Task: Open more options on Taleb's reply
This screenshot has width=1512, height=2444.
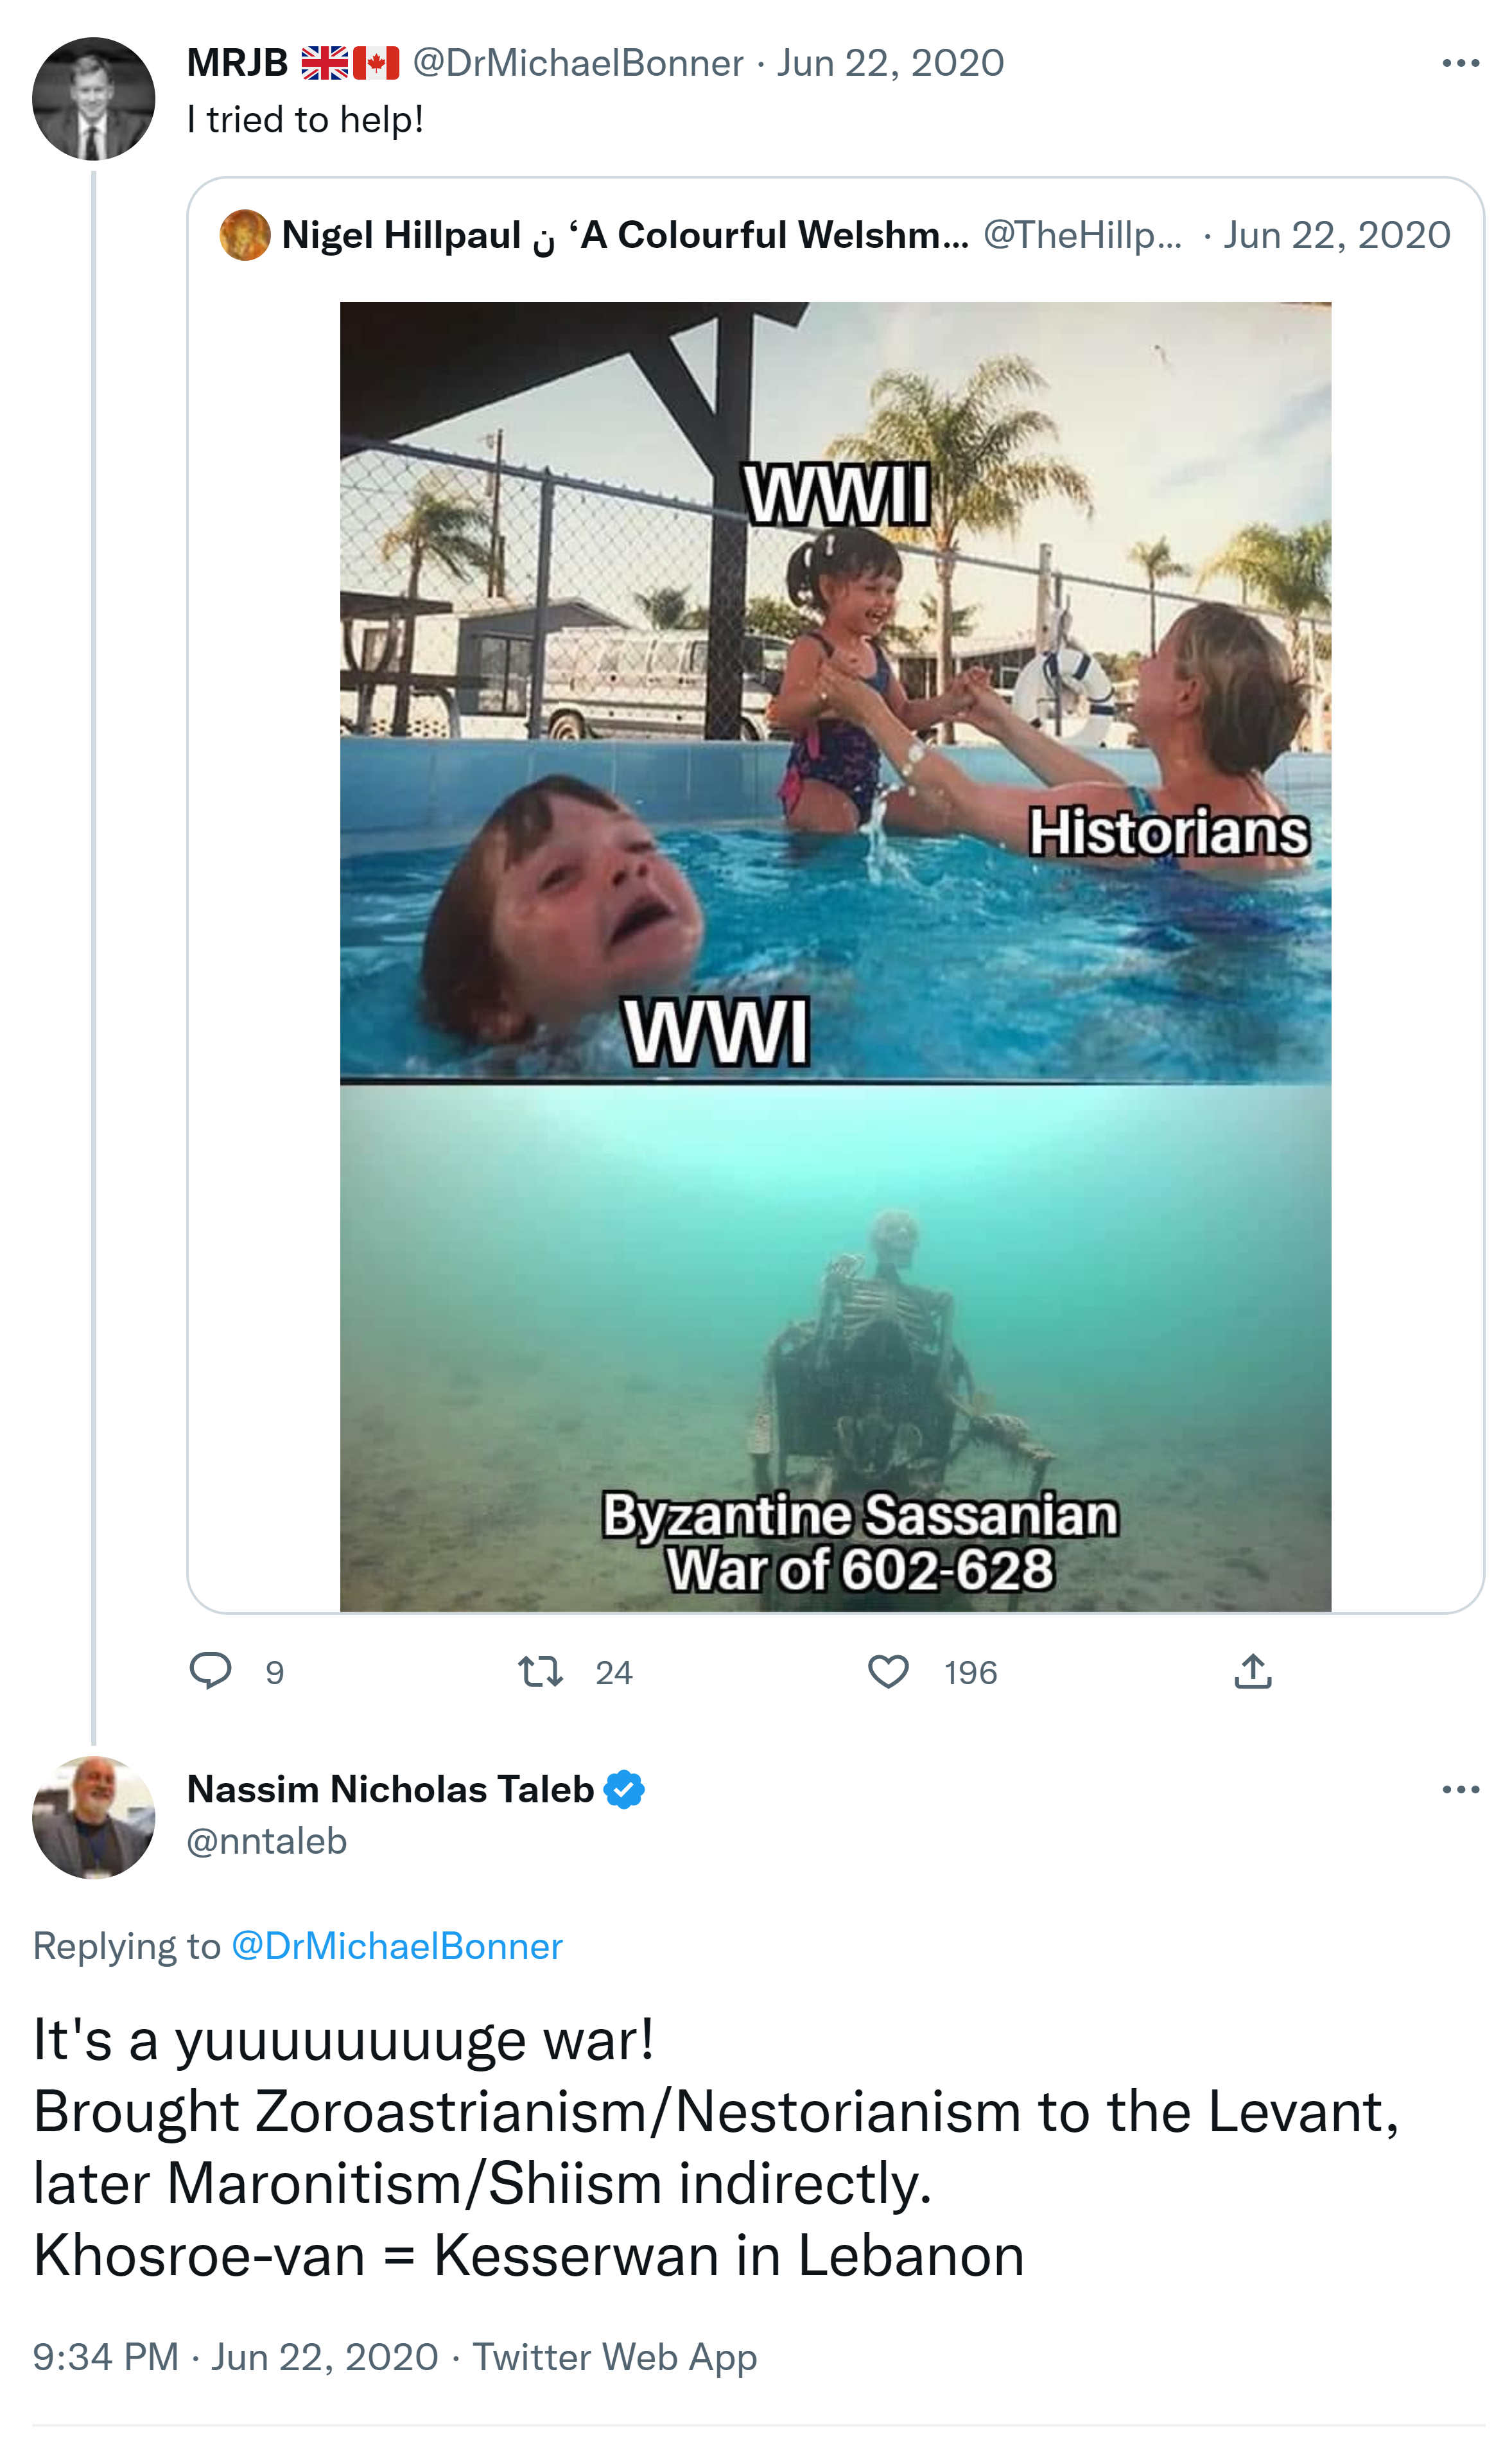Action: pyautogui.click(x=1460, y=1789)
